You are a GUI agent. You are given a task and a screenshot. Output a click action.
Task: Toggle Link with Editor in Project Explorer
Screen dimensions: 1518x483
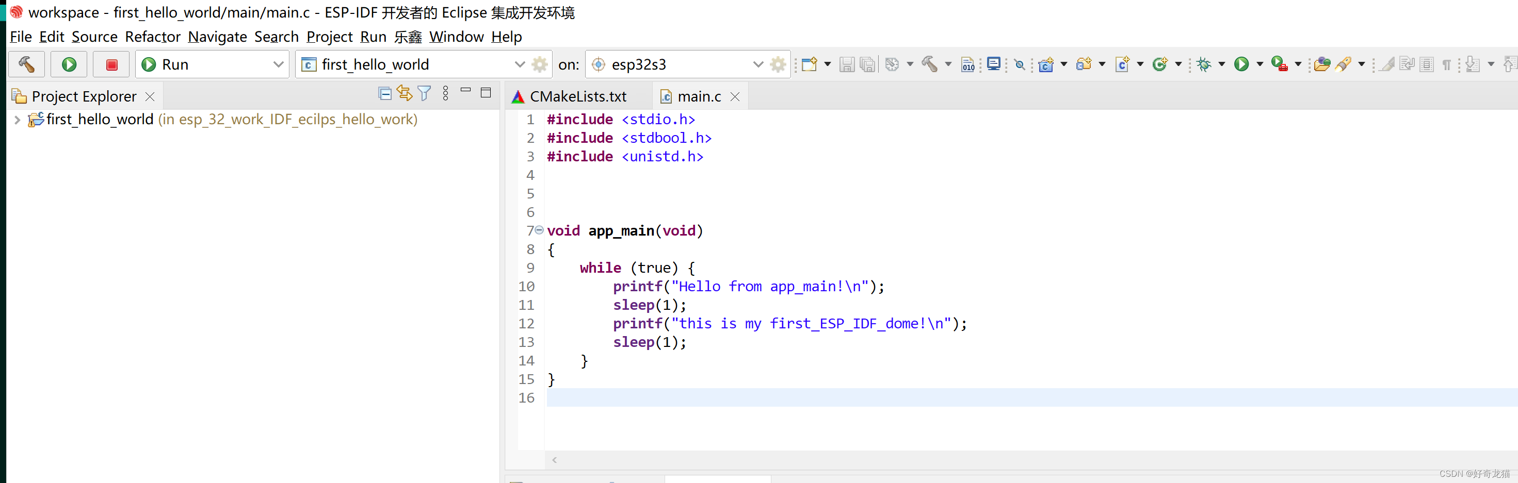[x=404, y=93]
